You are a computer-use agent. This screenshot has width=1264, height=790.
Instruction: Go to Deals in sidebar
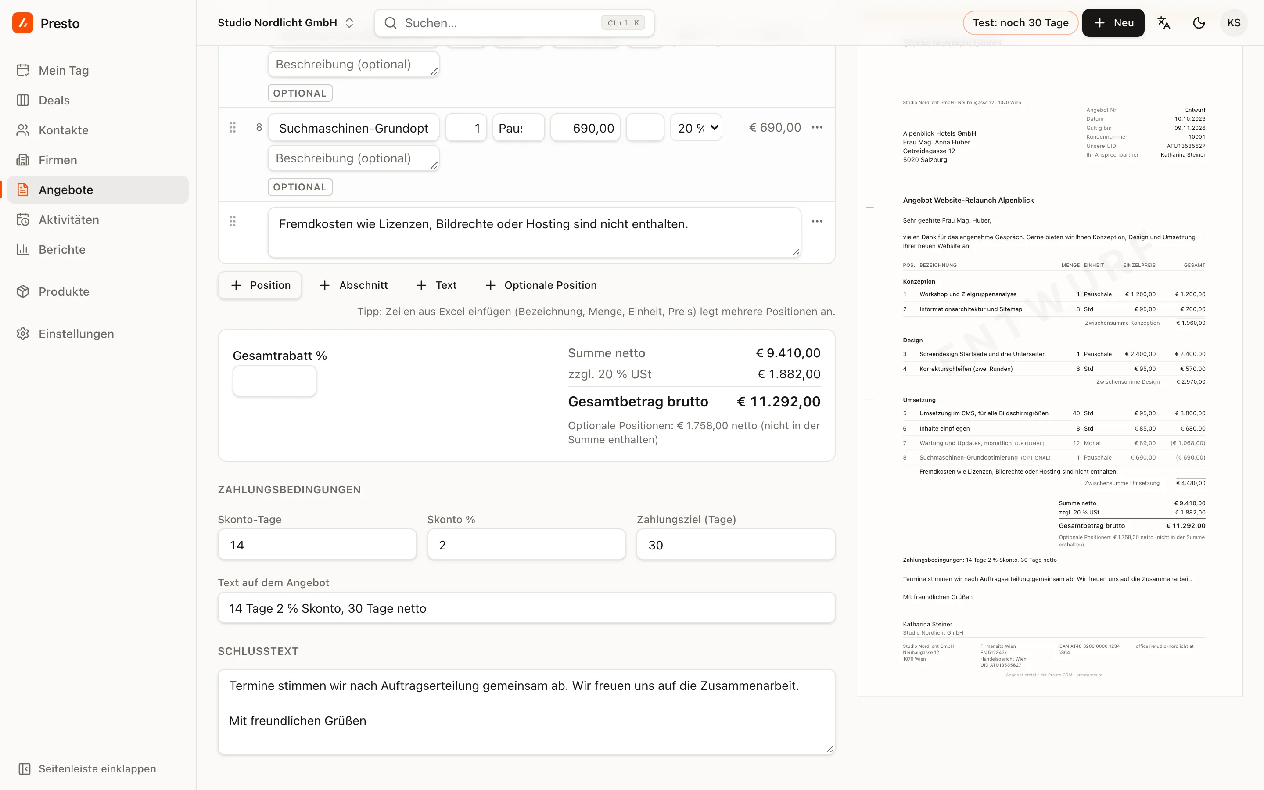point(98,101)
